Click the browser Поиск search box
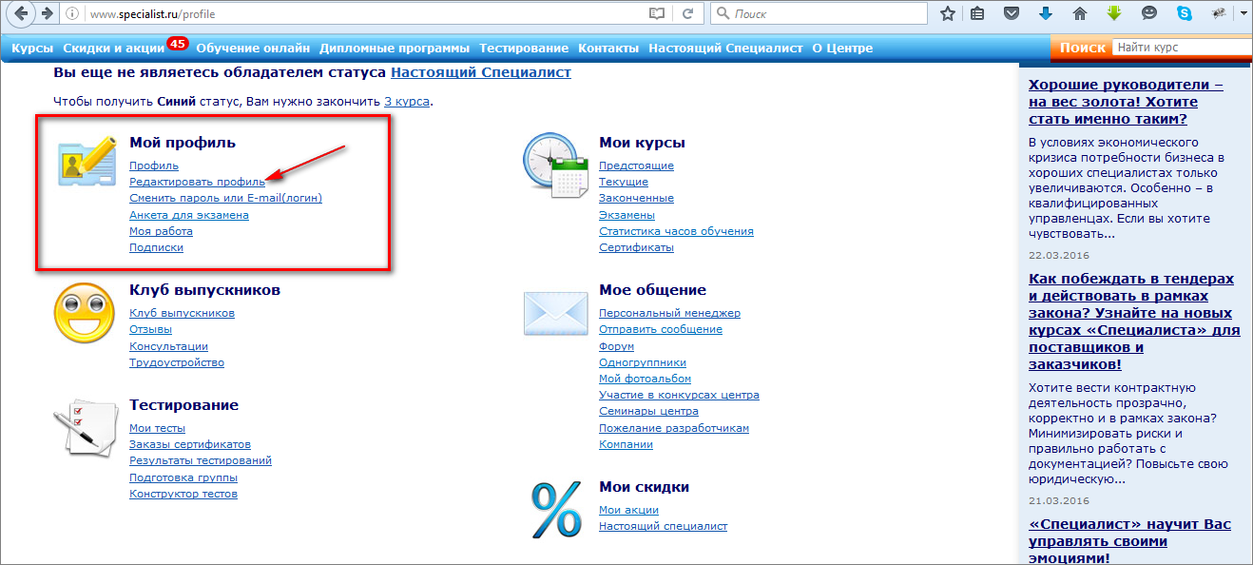Screen dimensions: 1253x565 pyautogui.click(x=818, y=14)
